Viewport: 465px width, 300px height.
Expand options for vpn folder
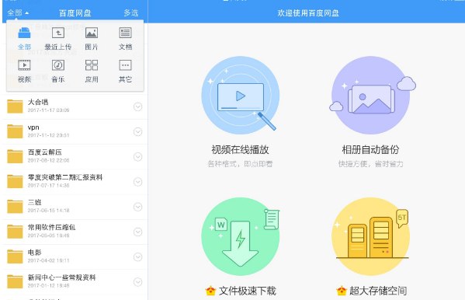(x=138, y=131)
